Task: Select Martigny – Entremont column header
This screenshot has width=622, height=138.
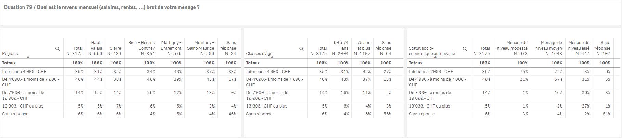Action: 171,48
